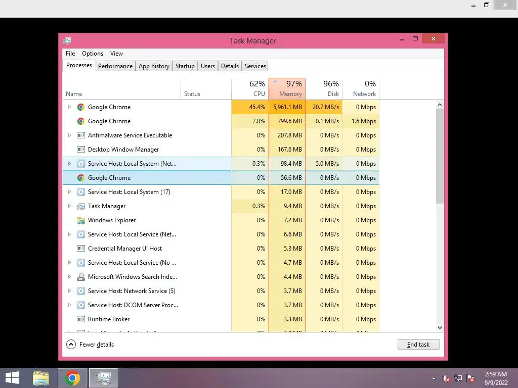Switch to the Performance tab
518x388 pixels.
115,66
